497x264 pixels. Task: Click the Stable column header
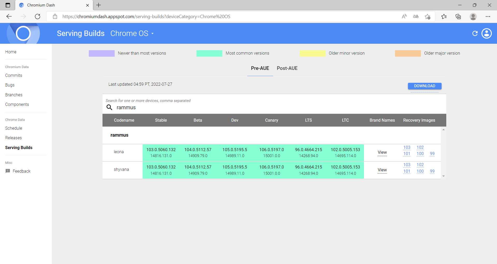point(161,120)
